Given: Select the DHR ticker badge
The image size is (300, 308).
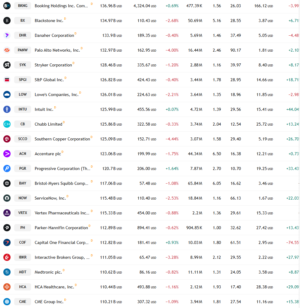Looking at the screenshot, I should [23, 35].
